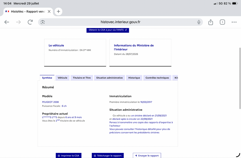Click 'un sinistre déclaré en 21/09/2021'
241x158 pixels.
point(149,116)
